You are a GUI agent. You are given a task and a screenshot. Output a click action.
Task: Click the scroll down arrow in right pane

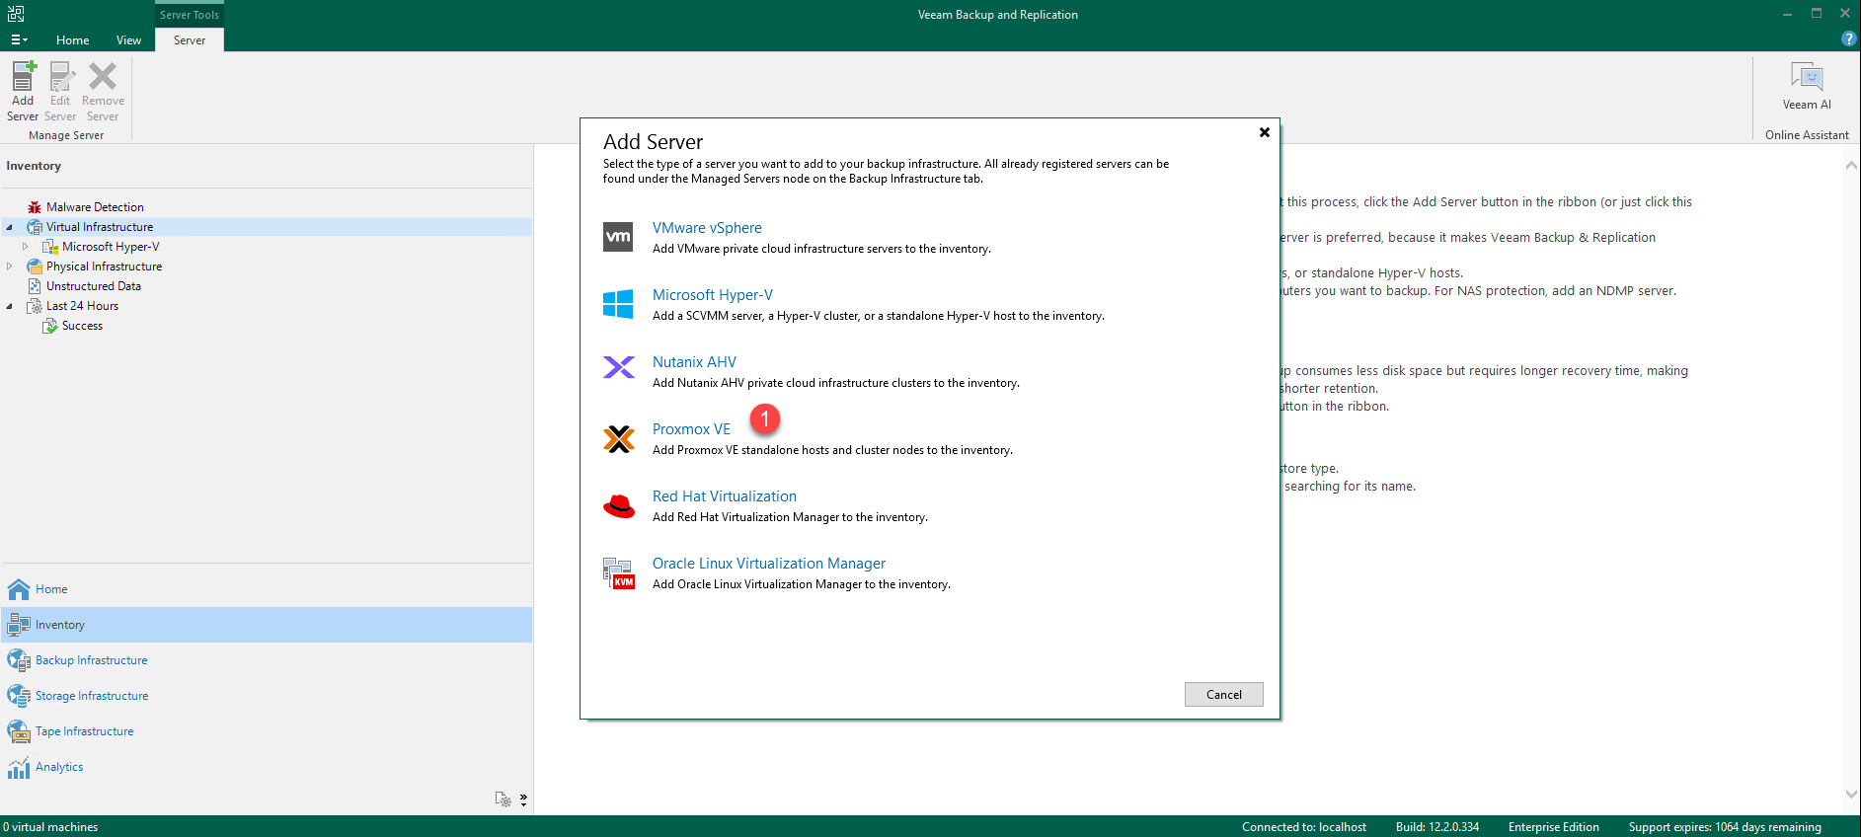(1851, 794)
